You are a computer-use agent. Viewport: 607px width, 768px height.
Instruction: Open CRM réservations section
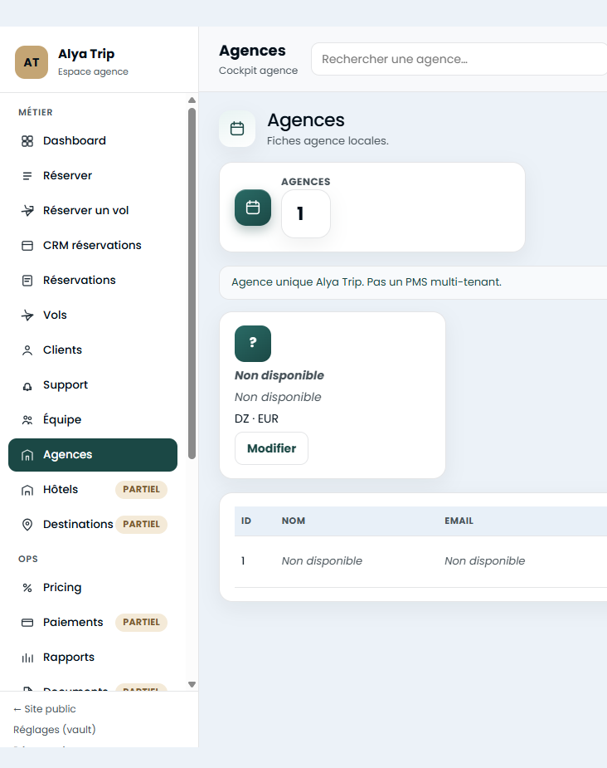(93, 246)
